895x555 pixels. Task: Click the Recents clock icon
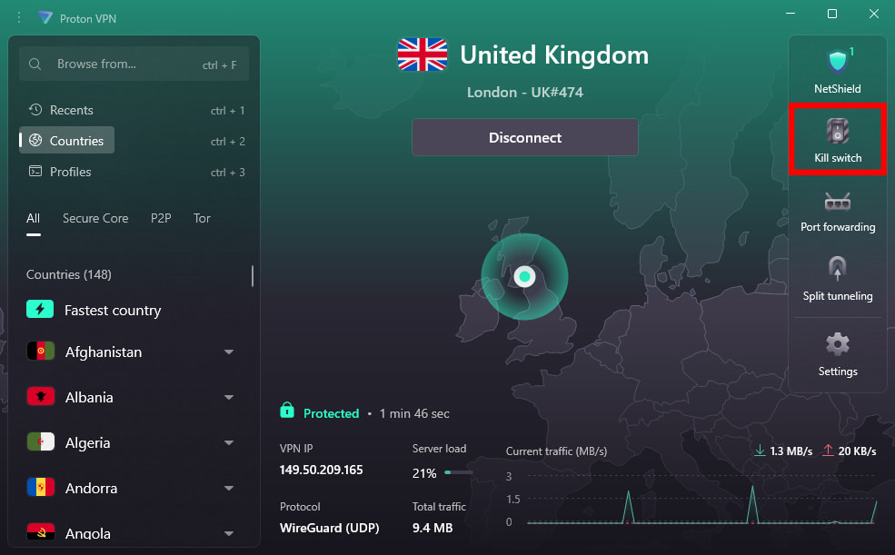[x=35, y=110]
